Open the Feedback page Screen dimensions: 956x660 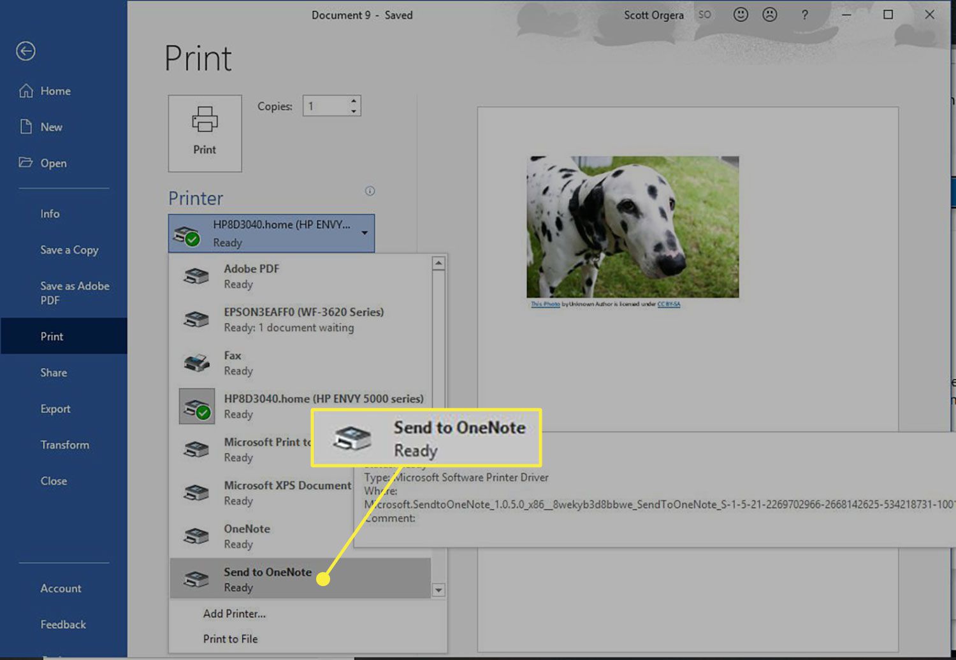point(64,625)
